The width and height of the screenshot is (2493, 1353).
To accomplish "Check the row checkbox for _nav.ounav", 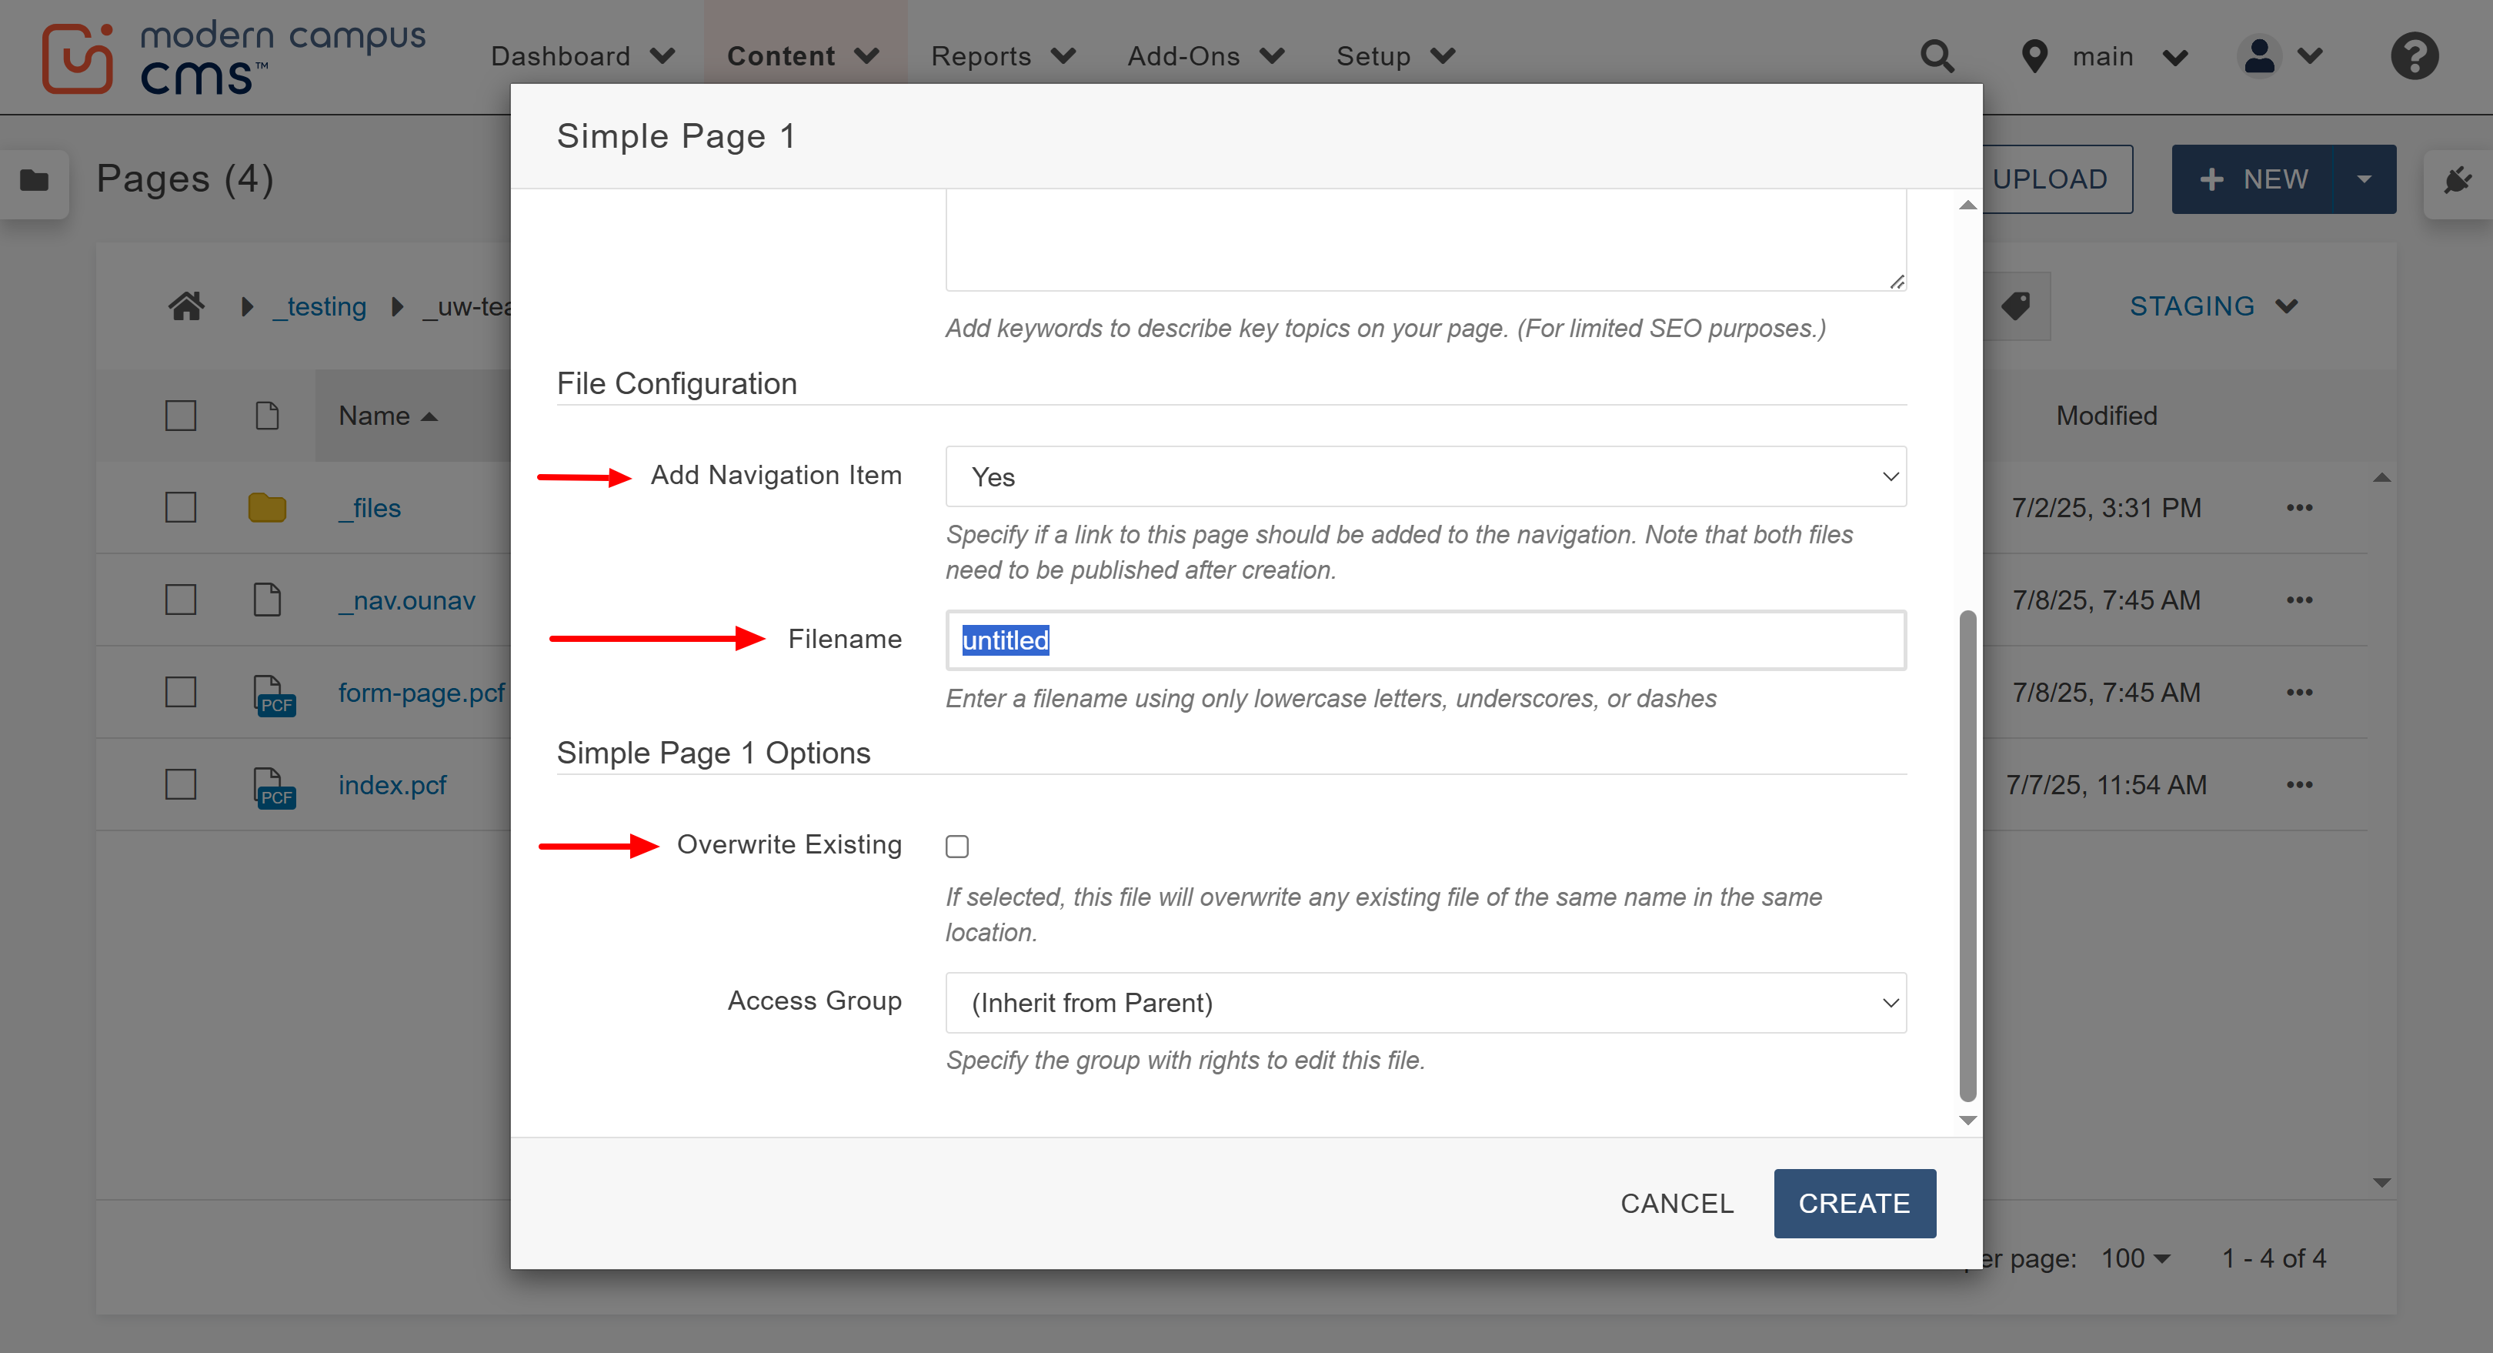I will point(180,599).
